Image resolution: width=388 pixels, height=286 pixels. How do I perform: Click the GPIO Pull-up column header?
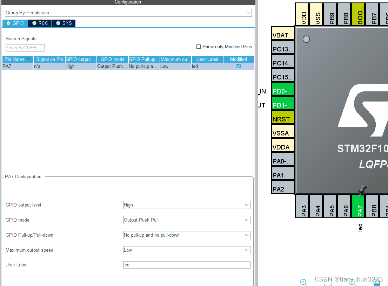144,59
